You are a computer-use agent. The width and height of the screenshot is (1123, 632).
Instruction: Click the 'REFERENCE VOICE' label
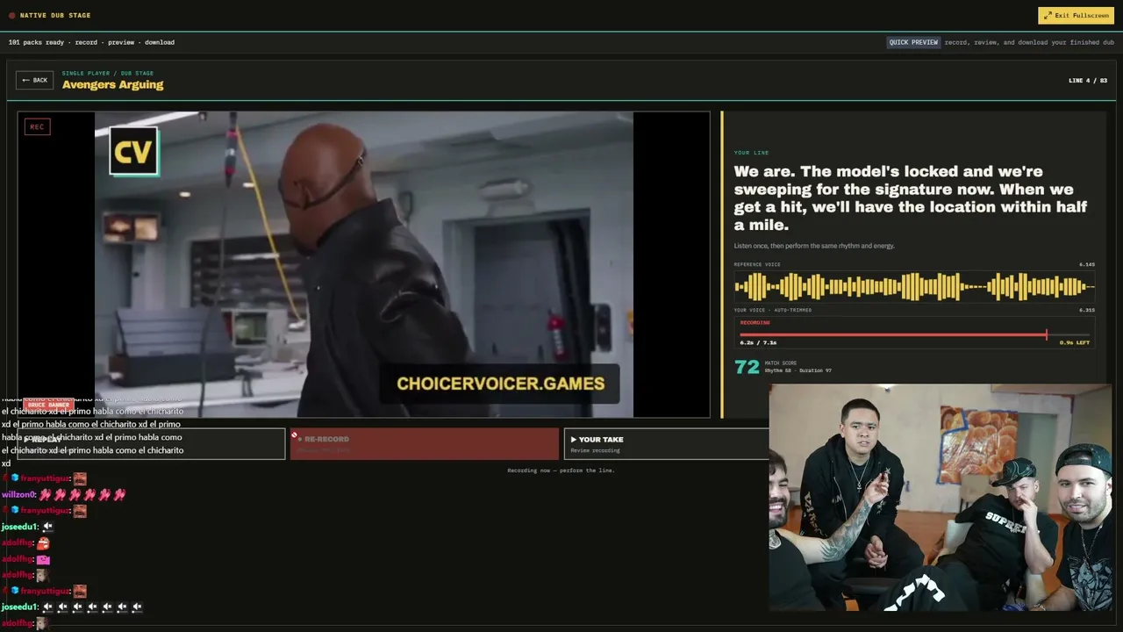pyautogui.click(x=757, y=264)
